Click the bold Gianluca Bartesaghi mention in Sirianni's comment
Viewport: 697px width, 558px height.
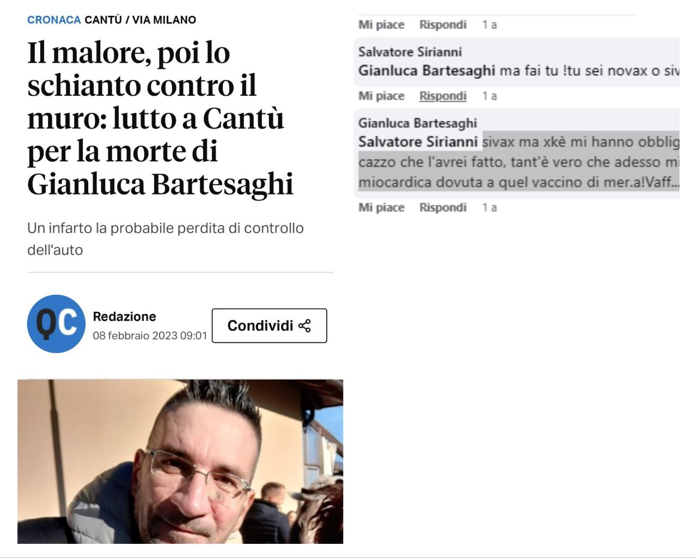coord(427,71)
